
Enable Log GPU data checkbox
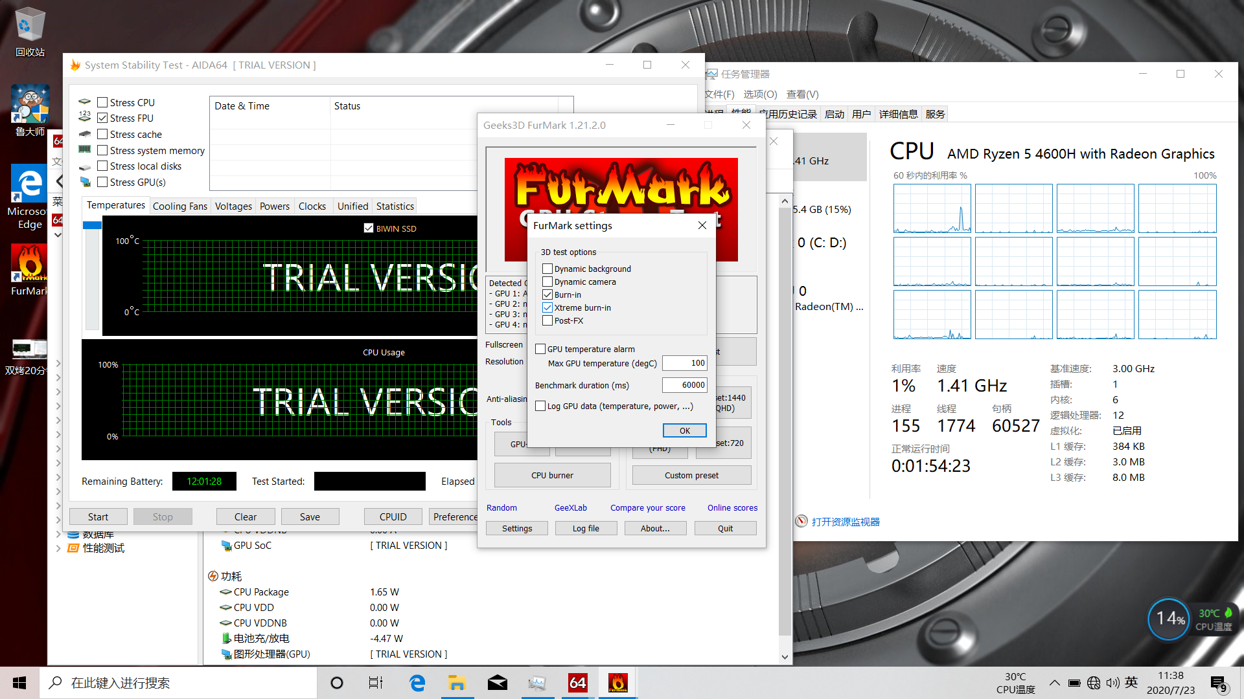click(540, 406)
